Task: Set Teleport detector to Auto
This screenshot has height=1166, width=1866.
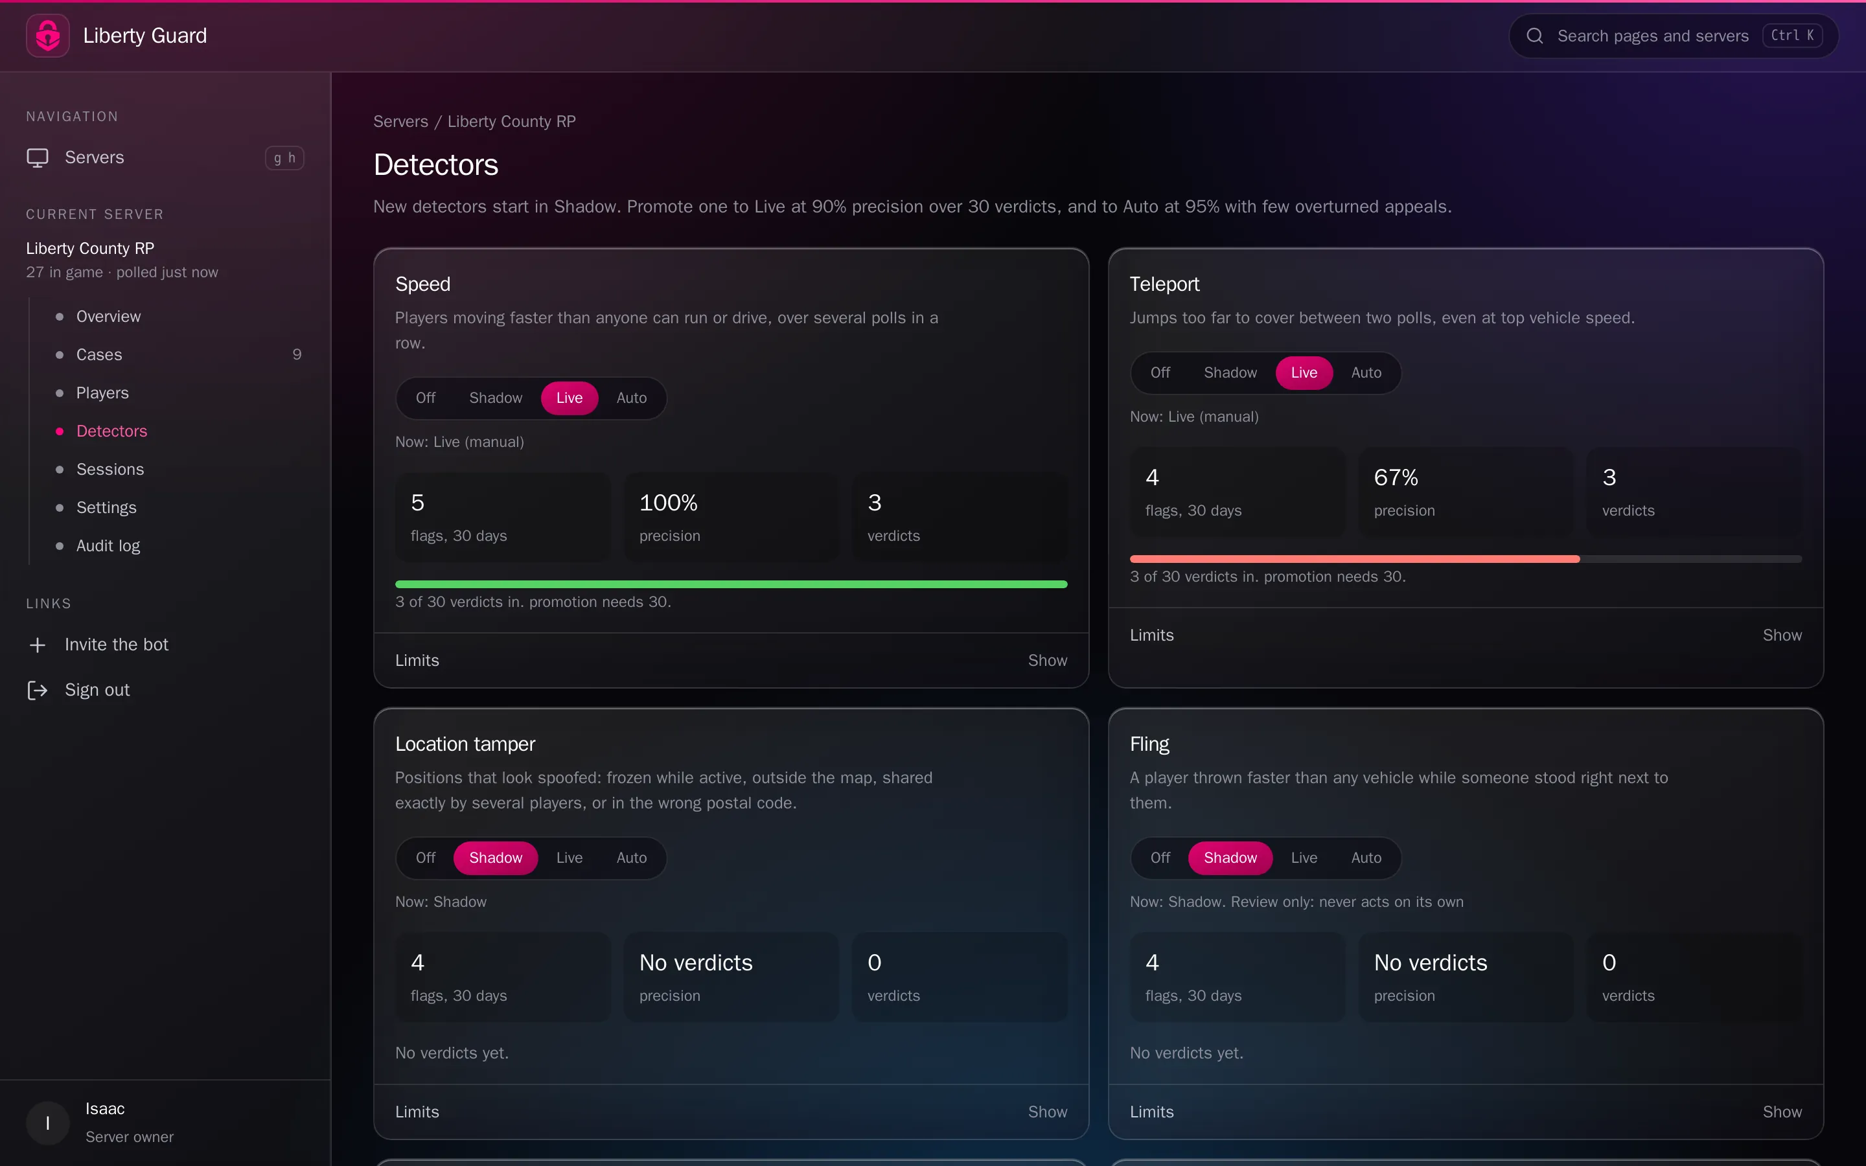Action: click(1366, 372)
